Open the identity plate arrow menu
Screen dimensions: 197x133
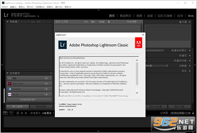point(38,16)
